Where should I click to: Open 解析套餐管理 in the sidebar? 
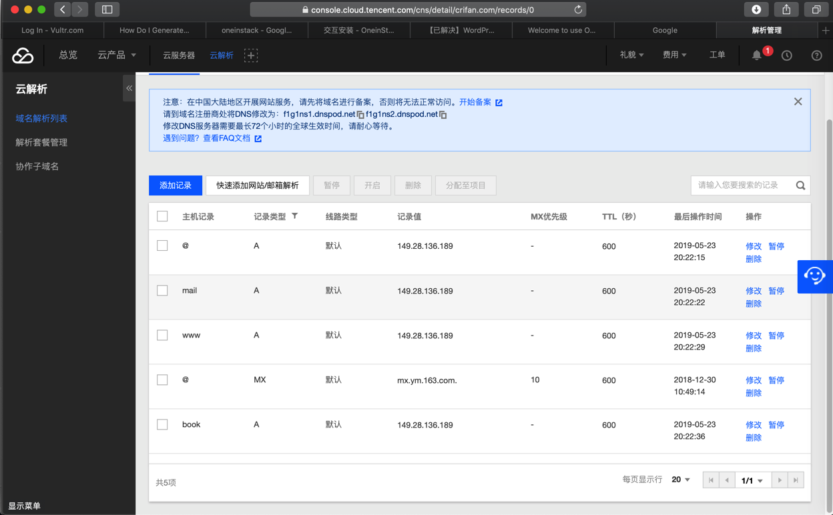click(x=41, y=142)
